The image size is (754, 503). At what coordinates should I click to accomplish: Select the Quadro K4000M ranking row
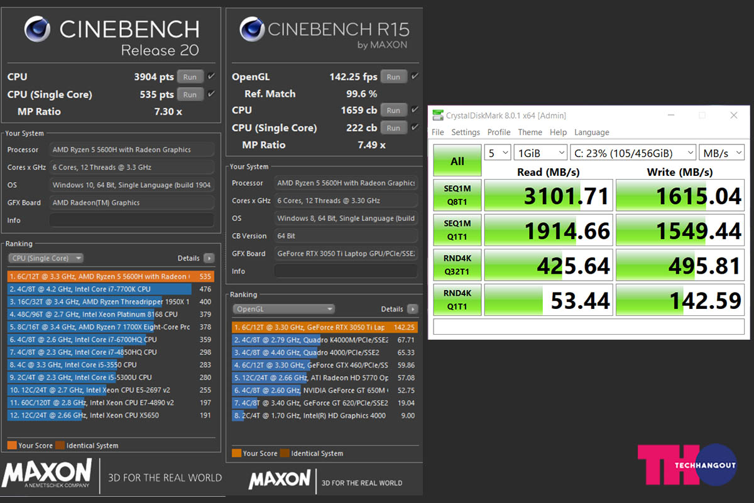pyautogui.click(x=325, y=340)
